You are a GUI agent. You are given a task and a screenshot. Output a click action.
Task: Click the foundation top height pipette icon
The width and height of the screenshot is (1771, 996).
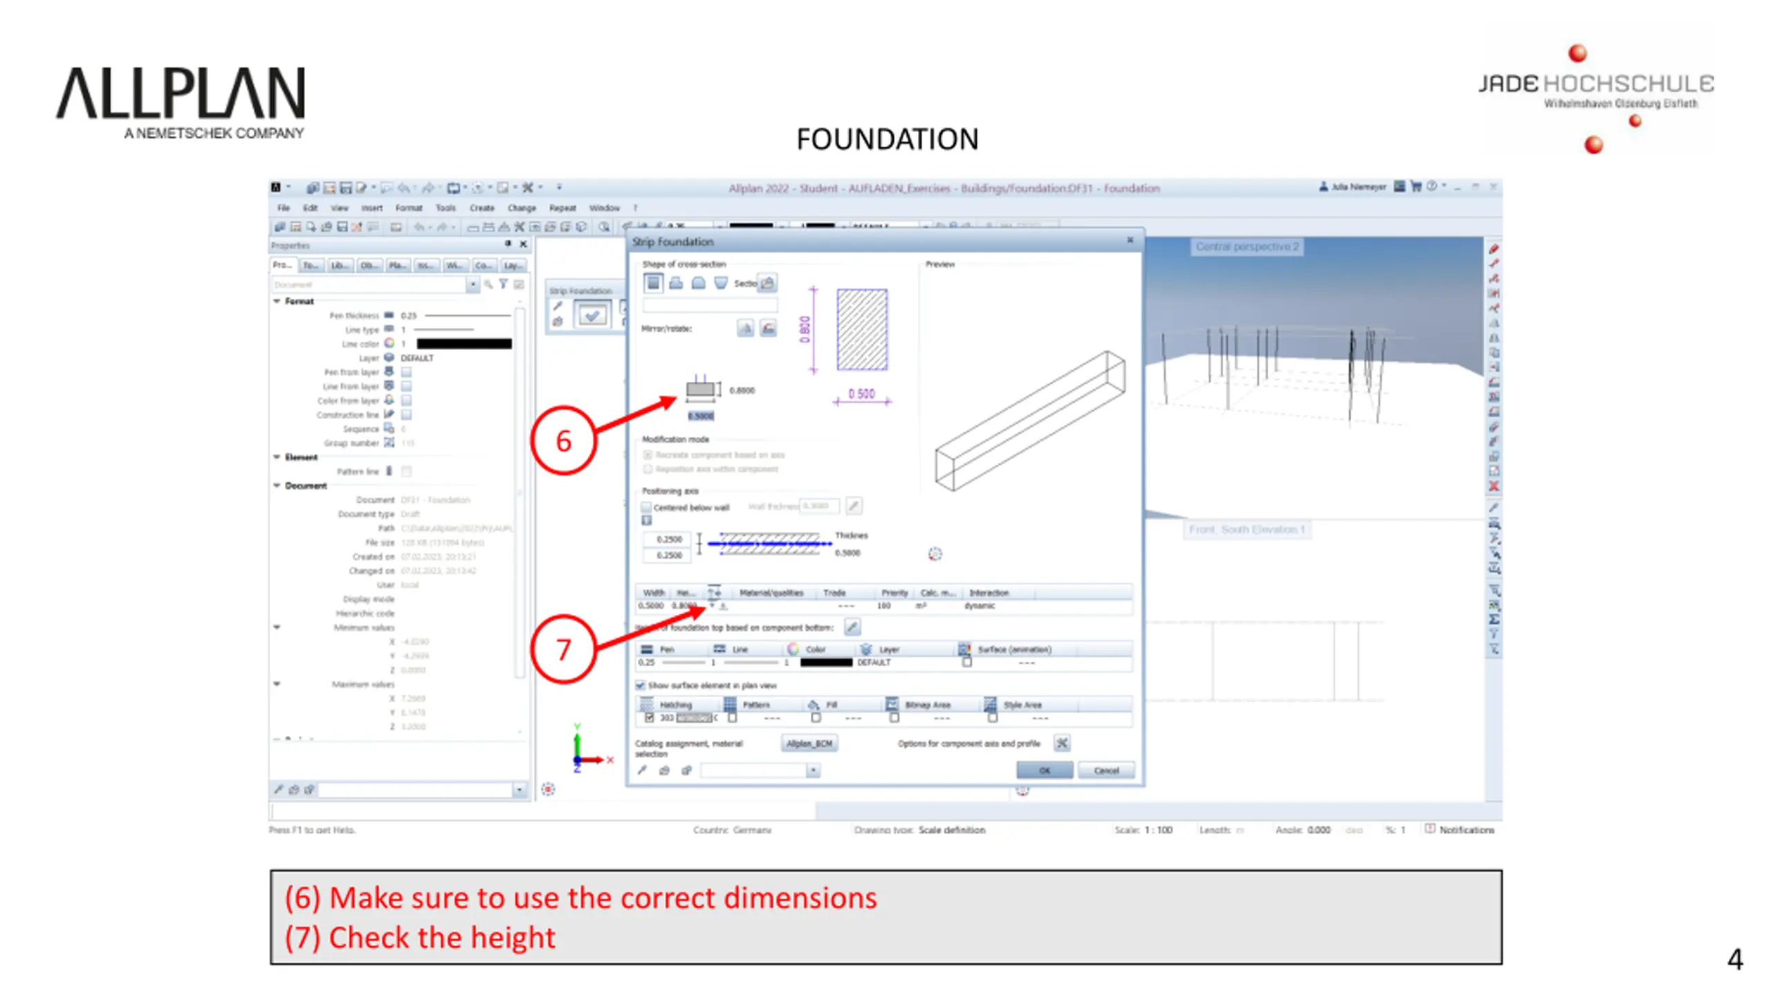point(852,627)
